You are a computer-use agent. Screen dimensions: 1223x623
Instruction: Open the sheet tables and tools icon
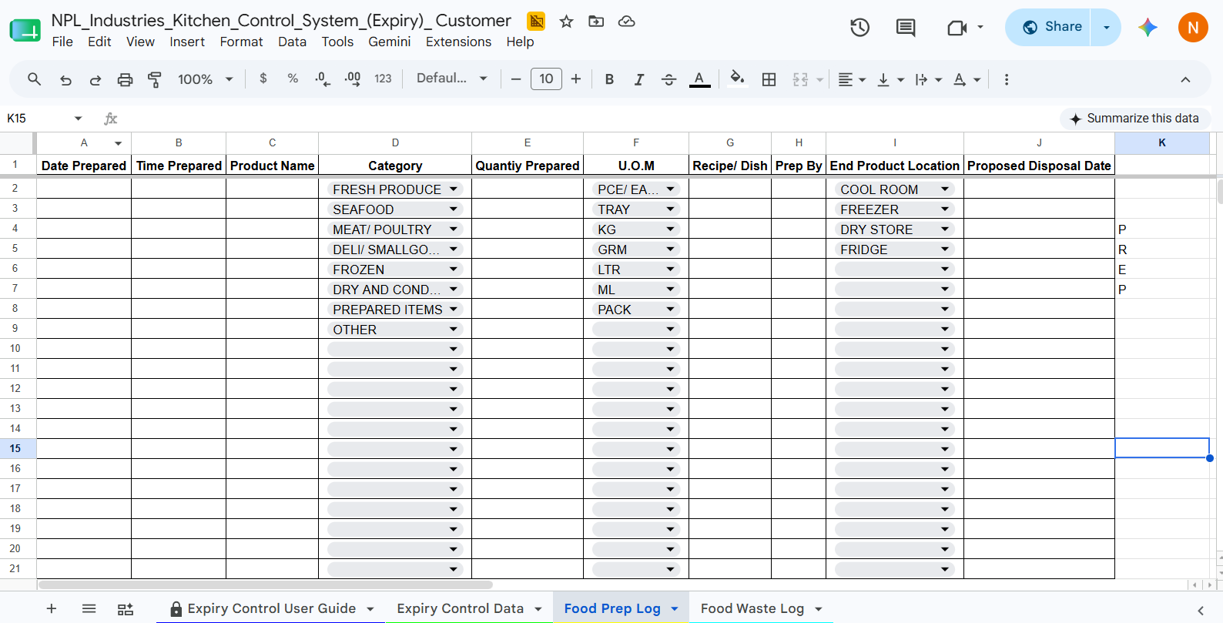click(x=126, y=609)
